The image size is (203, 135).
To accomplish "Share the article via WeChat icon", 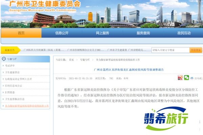I will point(186,78).
